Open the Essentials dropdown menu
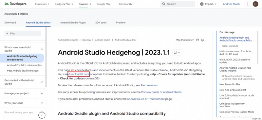This screenshot has height=120, width=262. [42, 4]
